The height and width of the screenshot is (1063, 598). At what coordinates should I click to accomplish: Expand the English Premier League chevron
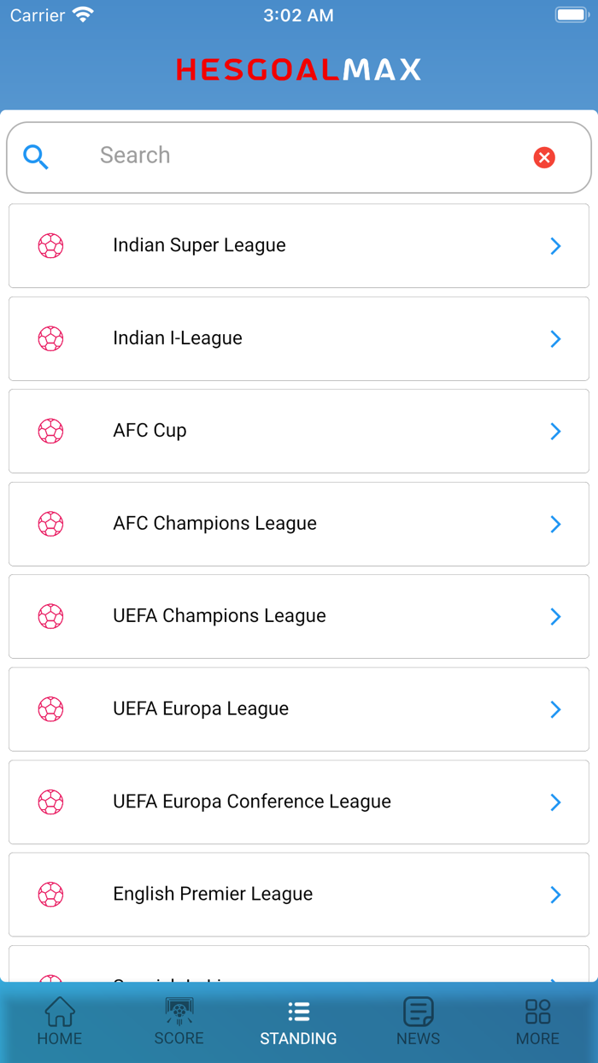pyautogui.click(x=556, y=894)
